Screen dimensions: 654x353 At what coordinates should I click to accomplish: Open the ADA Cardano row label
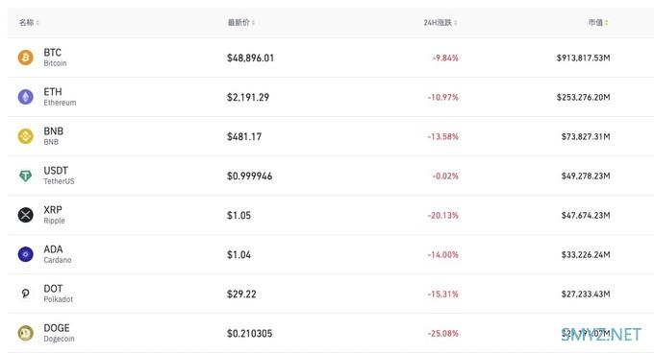click(57, 254)
